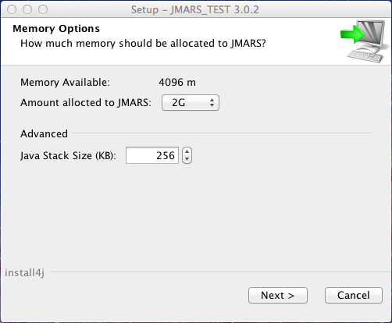Click the 4096 m memory available value
This screenshot has width=392, height=323.
[177, 83]
